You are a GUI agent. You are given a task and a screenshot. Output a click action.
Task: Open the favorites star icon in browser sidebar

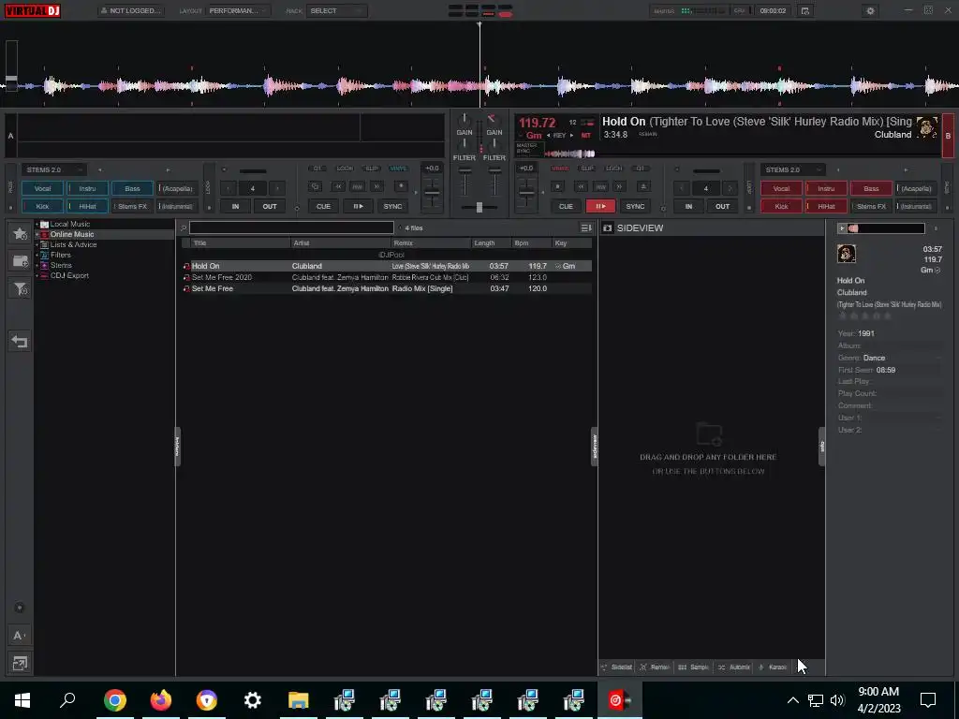click(x=20, y=233)
